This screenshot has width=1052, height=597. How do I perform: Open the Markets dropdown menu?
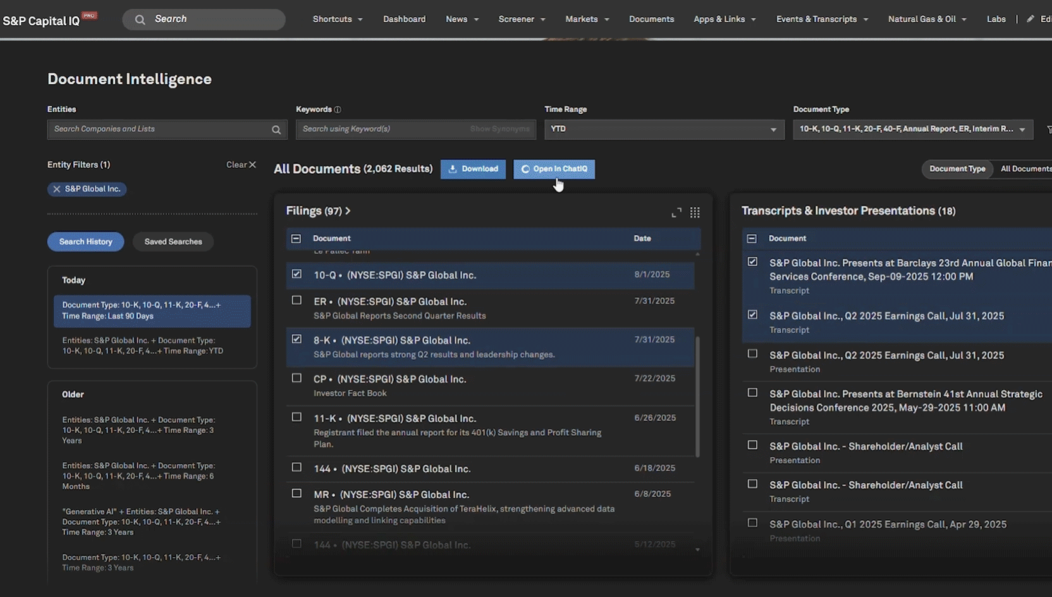[587, 19]
